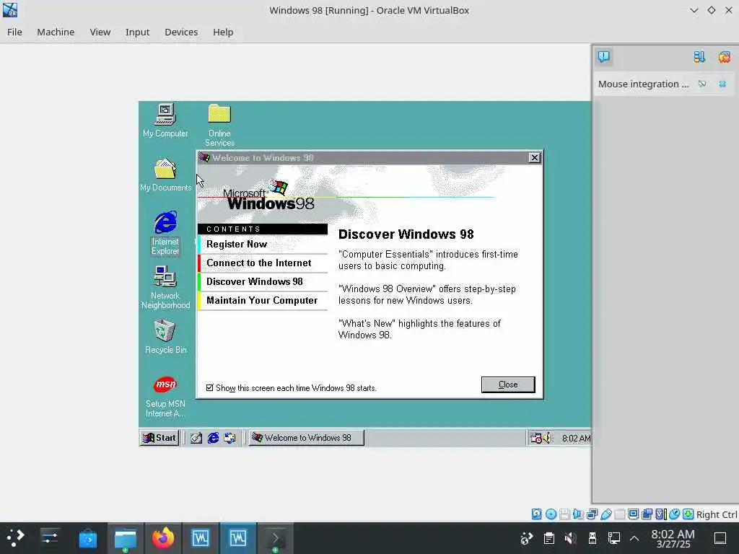Open the Input menu
The height and width of the screenshot is (554, 739).
click(x=137, y=32)
